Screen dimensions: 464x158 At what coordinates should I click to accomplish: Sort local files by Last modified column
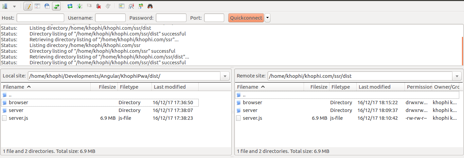170,87
